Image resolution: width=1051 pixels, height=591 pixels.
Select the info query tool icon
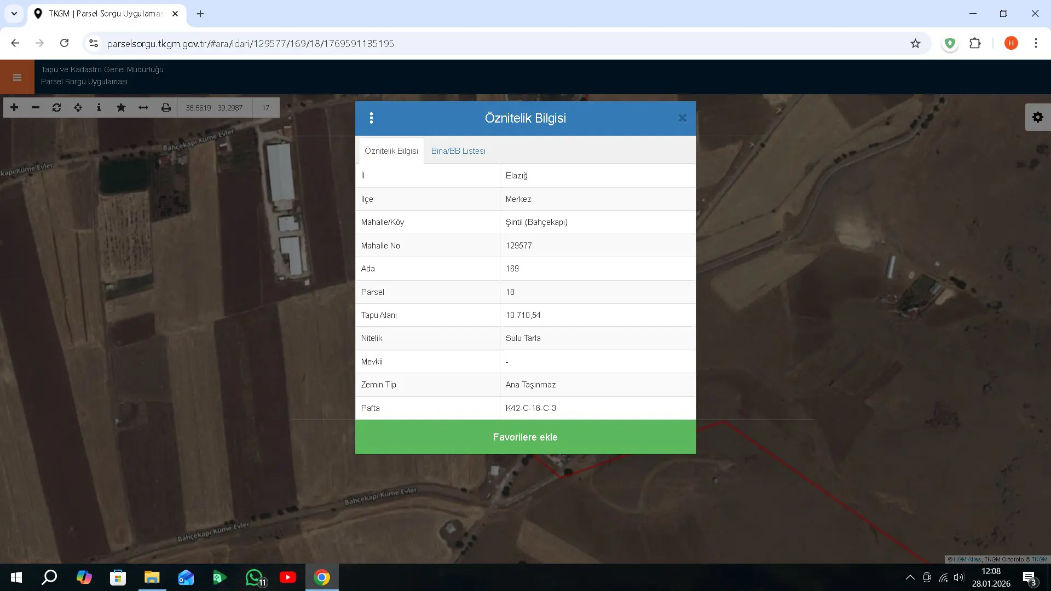click(x=99, y=108)
